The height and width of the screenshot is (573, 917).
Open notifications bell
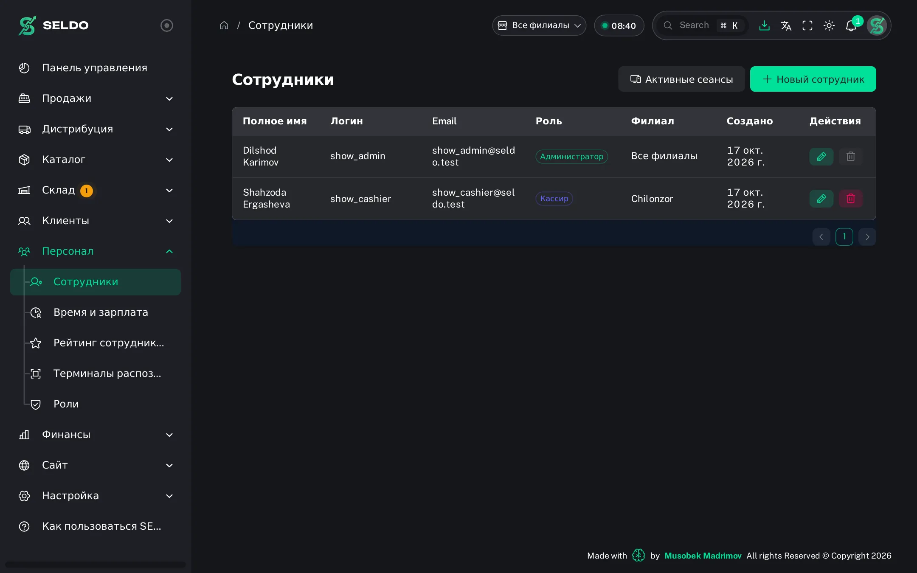pos(851,25)
